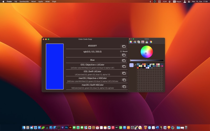Image resolution: width=210 pixels, height=131 pixels.
Task: Switch to Image Palettes in Colors panel
Action: [x=143, y=42]
